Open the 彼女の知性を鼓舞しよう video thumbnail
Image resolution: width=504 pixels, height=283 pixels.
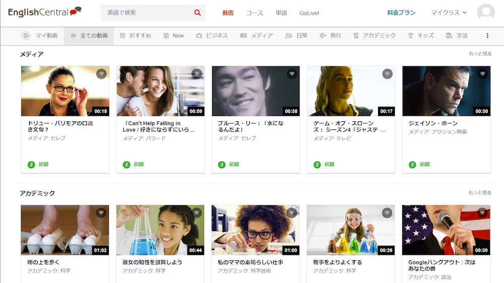[160, 230]
